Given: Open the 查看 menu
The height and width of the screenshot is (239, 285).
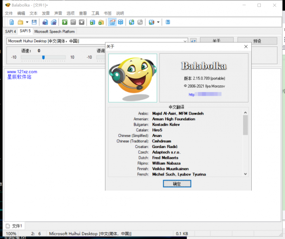Looking at the screenshot, I should [x=83, y=13].
